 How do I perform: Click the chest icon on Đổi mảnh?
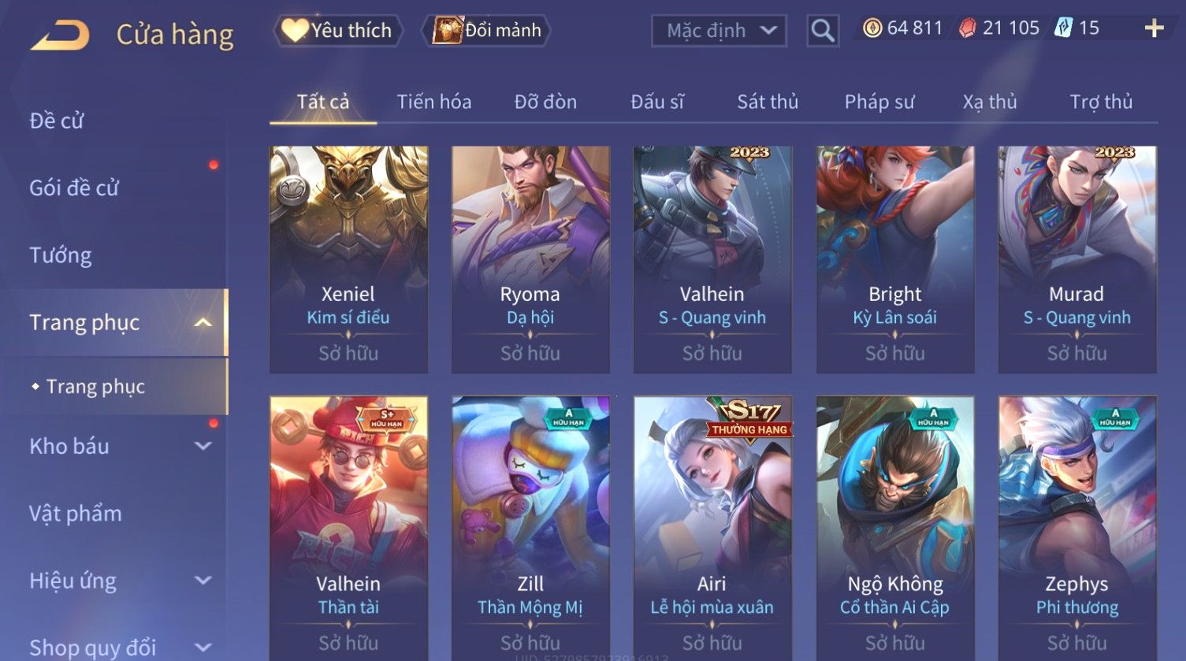447,31
